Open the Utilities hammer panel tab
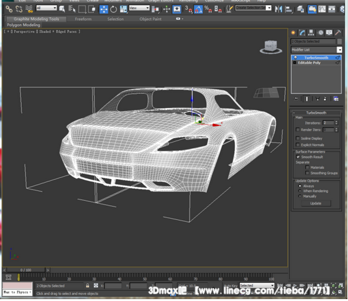348x301 pixels. coord(338,33)
